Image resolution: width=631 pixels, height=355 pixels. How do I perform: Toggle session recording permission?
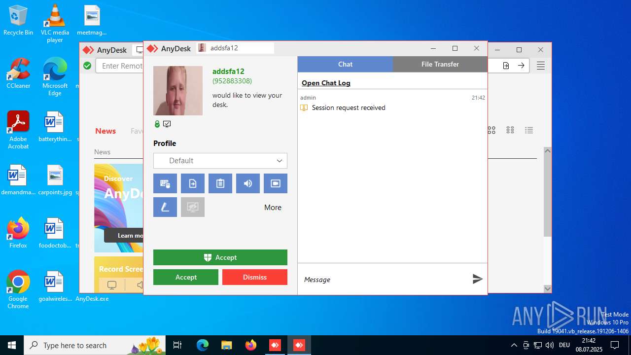(x=276, y=183)
